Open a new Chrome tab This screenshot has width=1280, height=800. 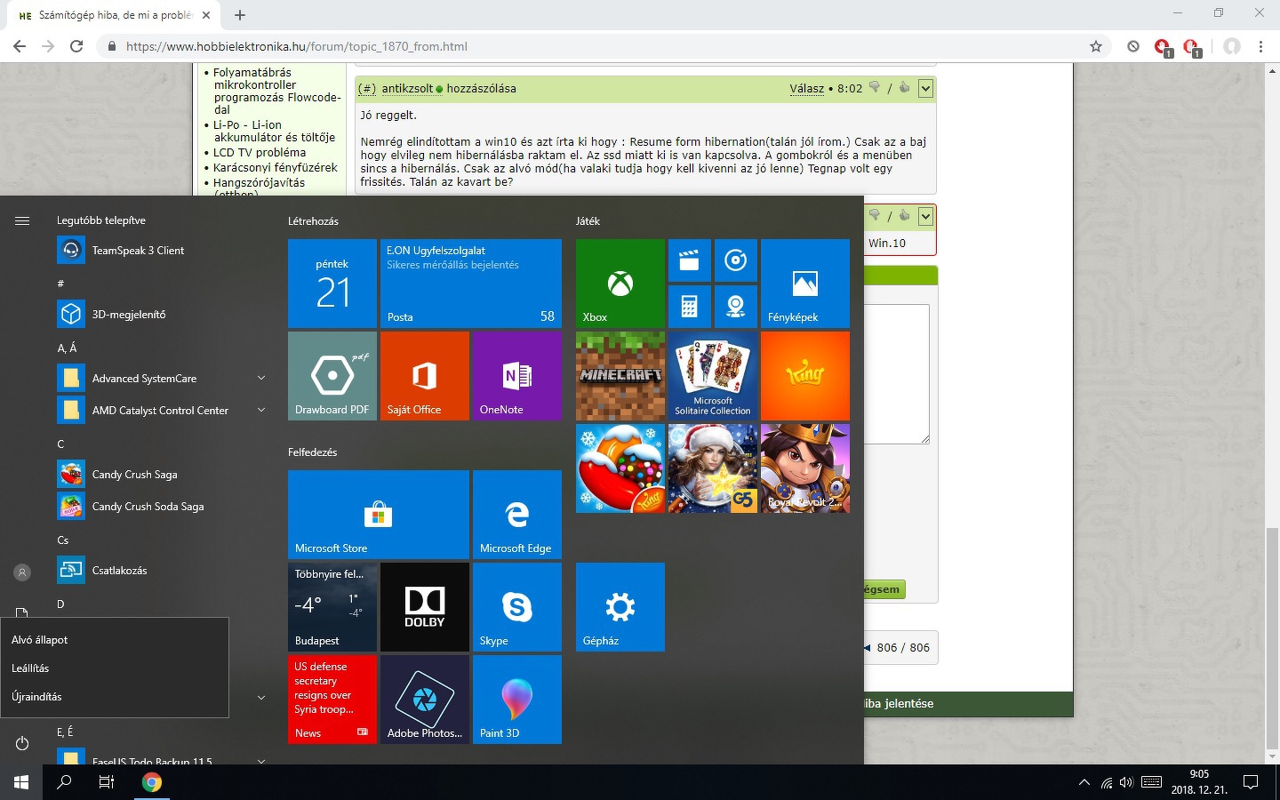pos(240,15)
